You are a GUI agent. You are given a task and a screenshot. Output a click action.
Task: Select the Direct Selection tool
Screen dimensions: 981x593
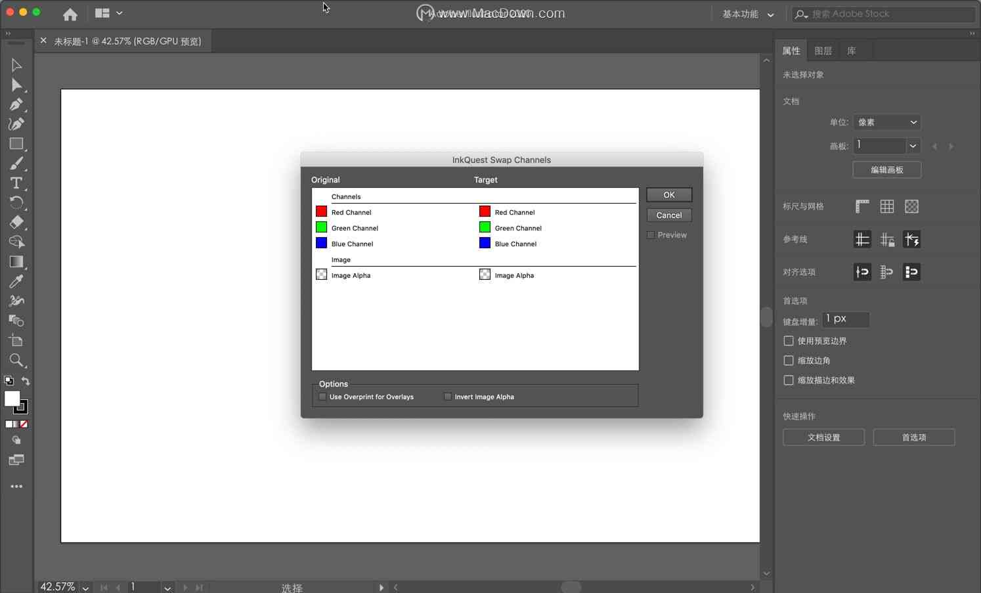click(x=16, y=85)
